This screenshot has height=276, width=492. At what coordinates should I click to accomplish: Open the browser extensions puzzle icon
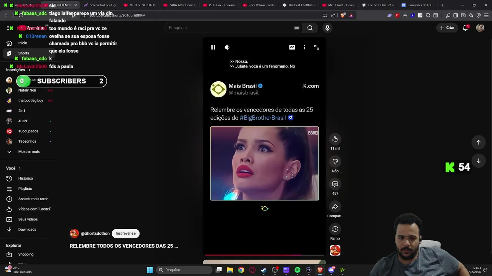click(428, 15)
